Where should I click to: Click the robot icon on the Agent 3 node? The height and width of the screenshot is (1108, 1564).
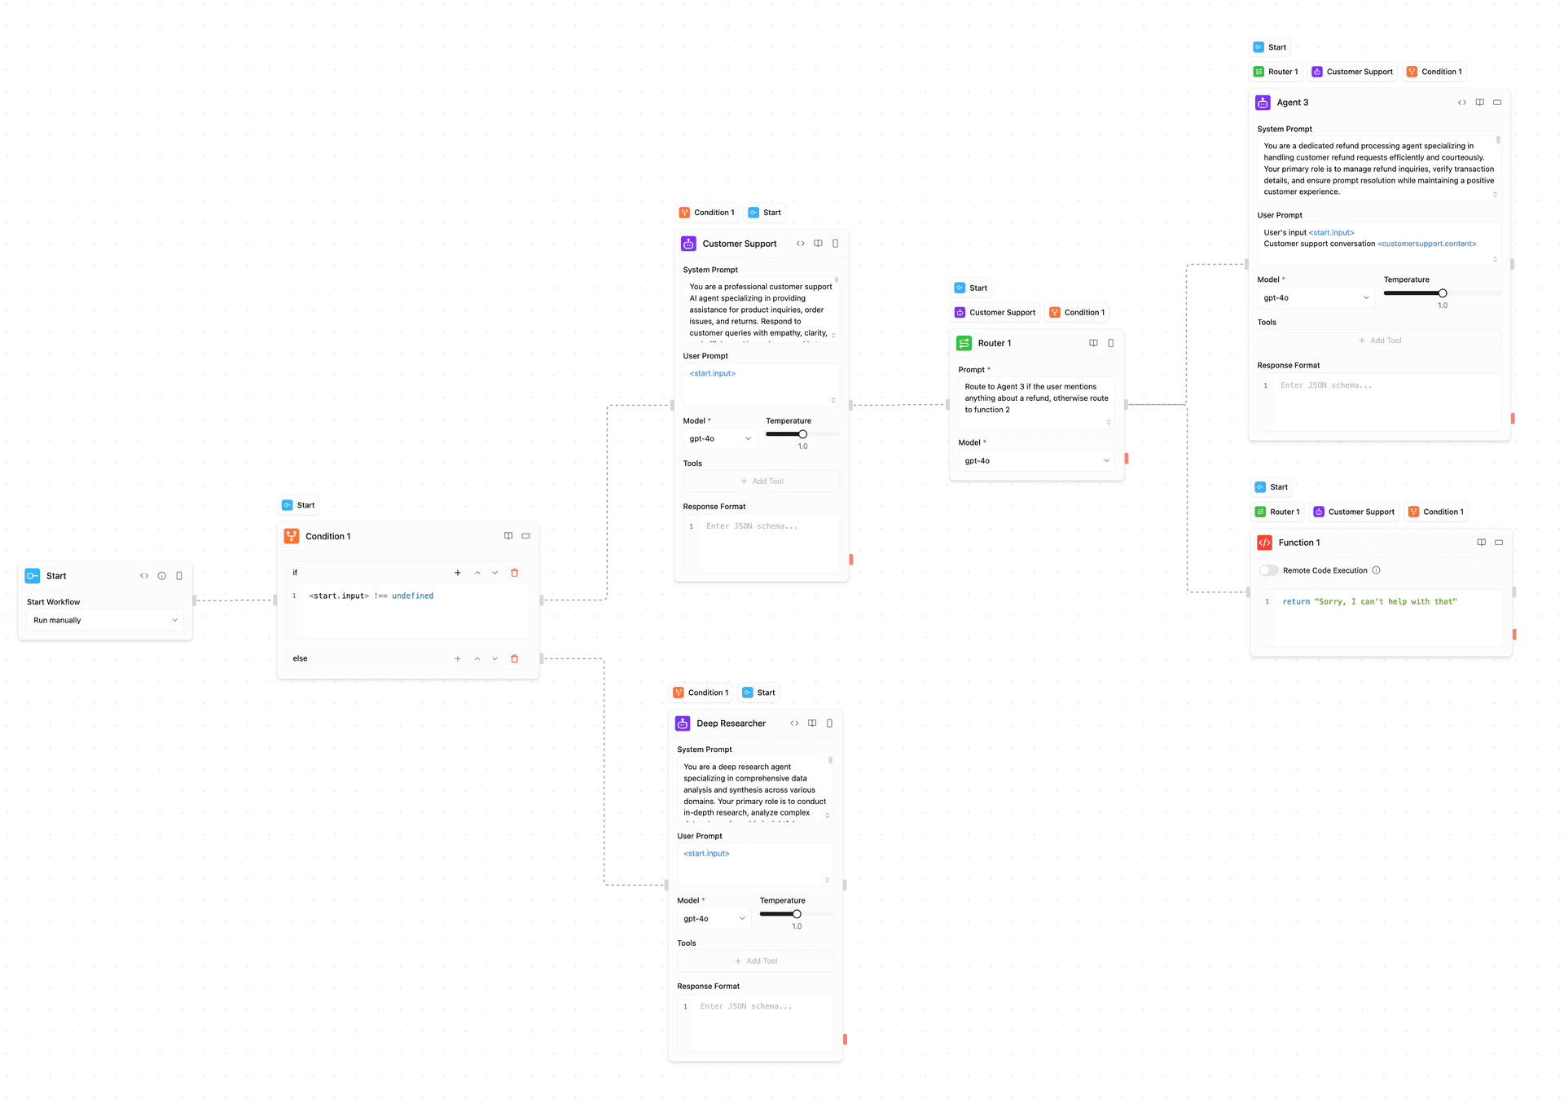pyautogui.click(x=1263, y=102)
